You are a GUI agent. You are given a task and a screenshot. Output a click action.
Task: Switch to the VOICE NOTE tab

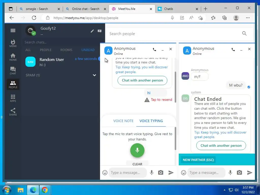(x=123, y=121)
